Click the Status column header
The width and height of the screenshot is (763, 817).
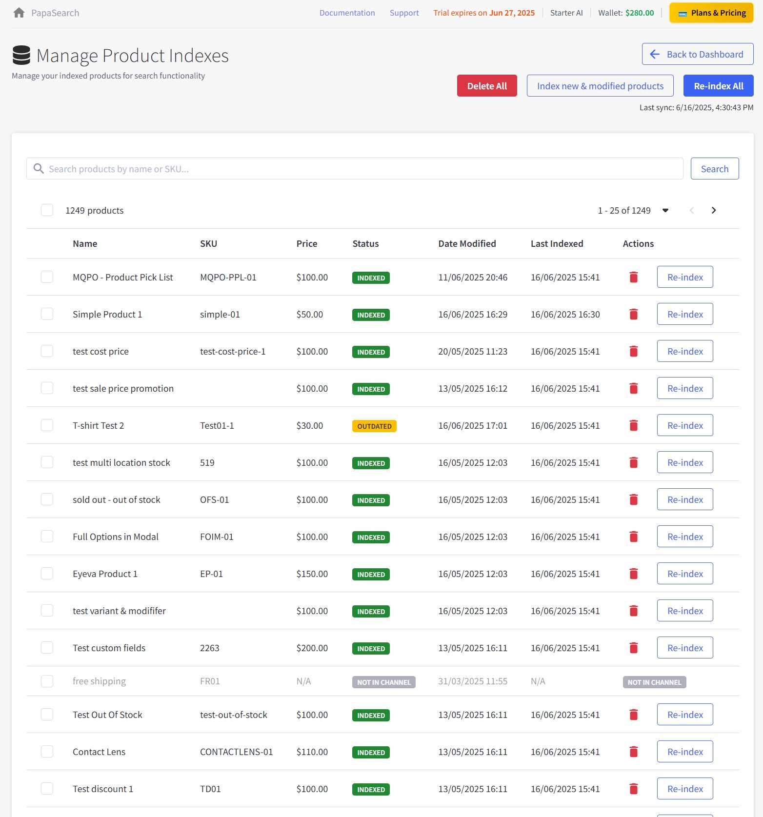click(365, 243)
